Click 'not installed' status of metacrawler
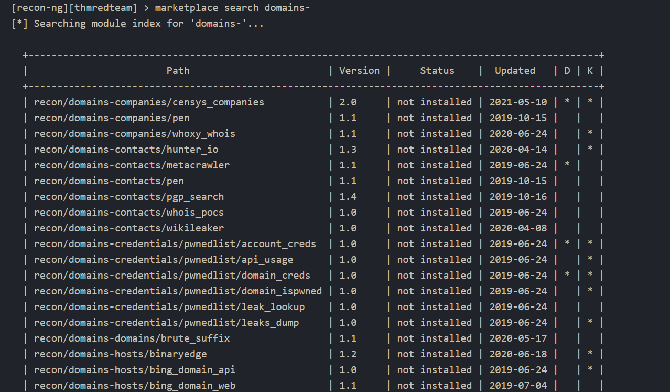 pos(434,165)
